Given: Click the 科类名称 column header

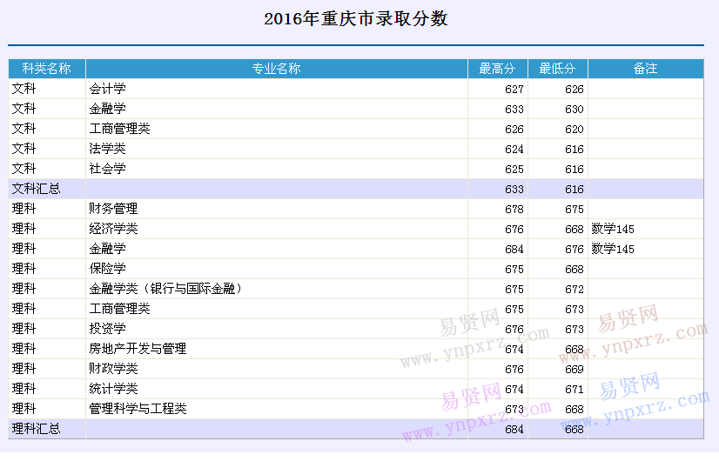Looking at the screenshot, I should (x=47, y=69).
